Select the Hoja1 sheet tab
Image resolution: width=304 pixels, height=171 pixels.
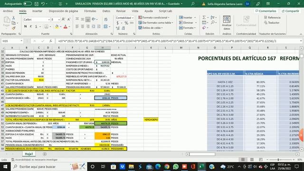[x=28, y=154]
